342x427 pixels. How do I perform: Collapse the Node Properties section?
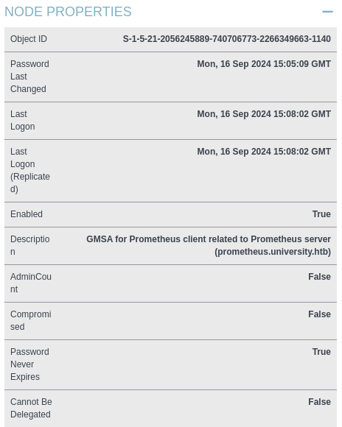327,12
